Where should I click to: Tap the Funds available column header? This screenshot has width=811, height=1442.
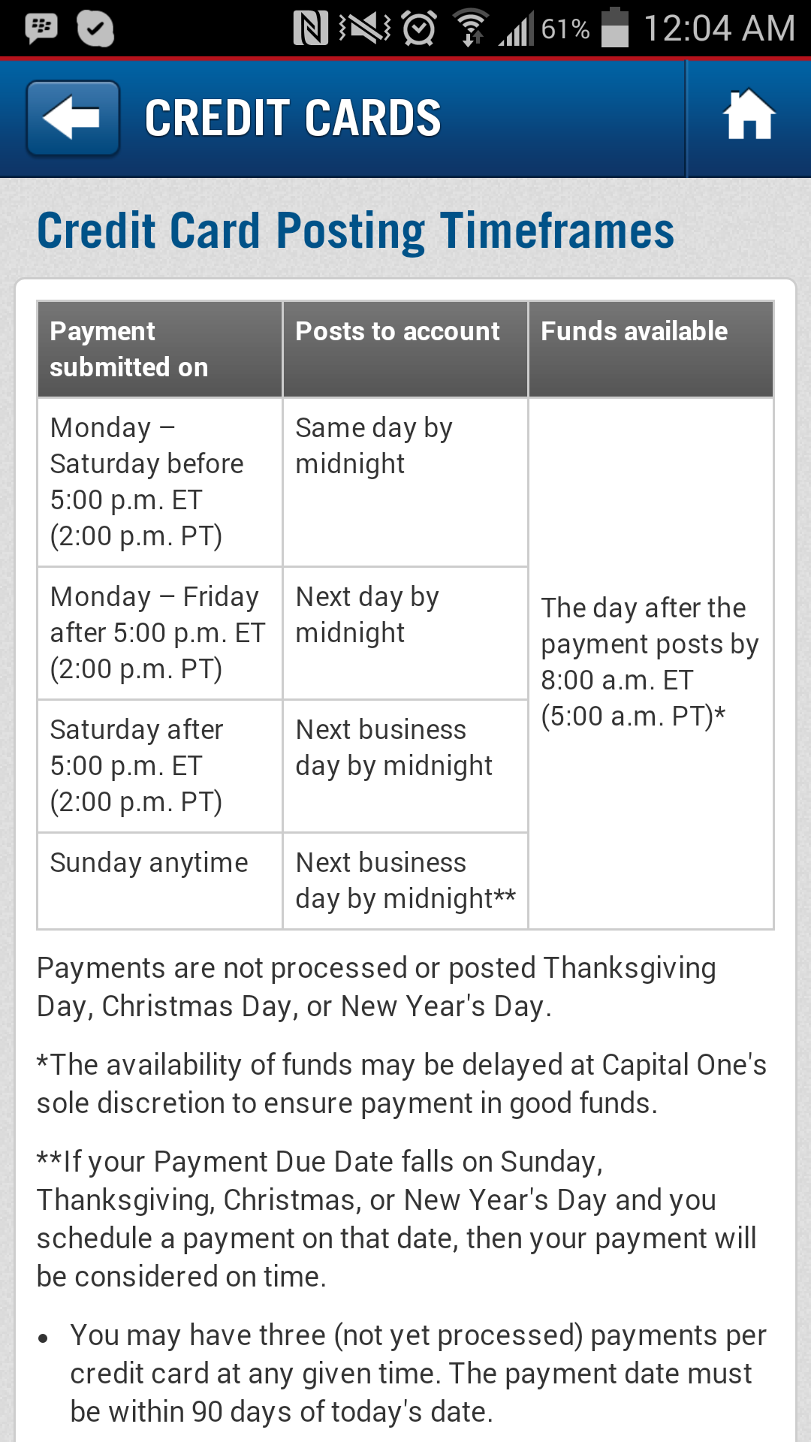650,349
